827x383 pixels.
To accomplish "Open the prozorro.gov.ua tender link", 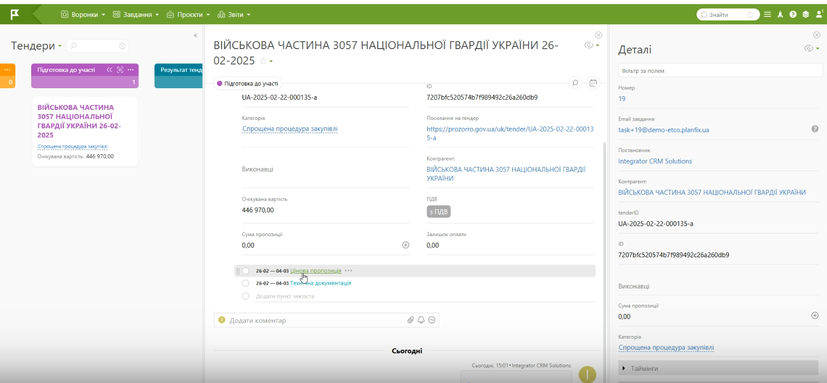I will (510, 133).
